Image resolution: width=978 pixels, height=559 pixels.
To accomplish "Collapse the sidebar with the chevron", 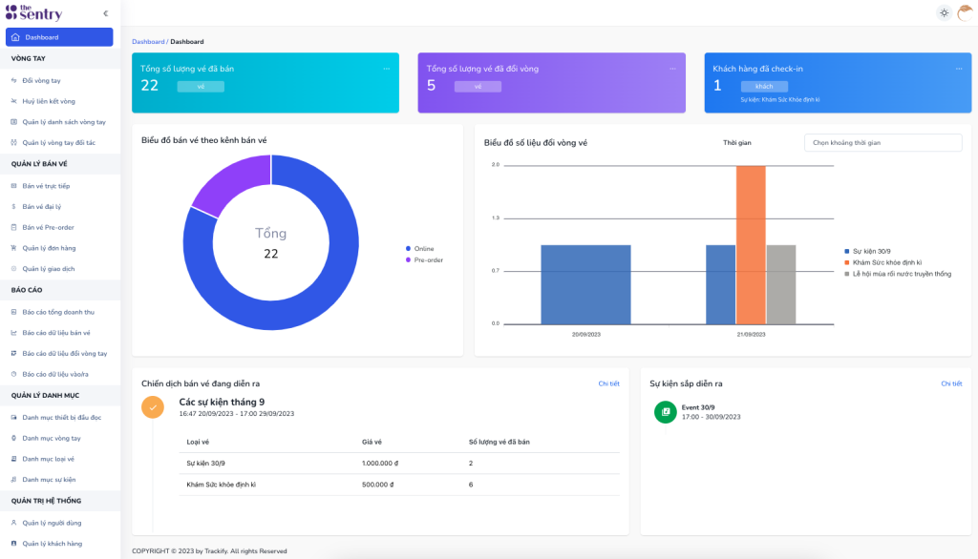I will point(105,13).
